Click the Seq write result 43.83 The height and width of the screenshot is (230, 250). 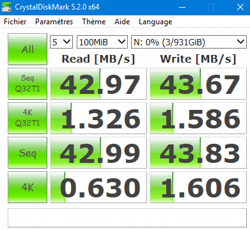[198, 153]
